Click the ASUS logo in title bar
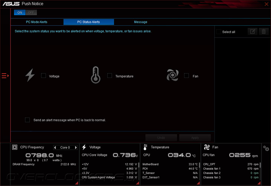Image resolution: width=271 pixels, height=186 pixels. [11, 4]
